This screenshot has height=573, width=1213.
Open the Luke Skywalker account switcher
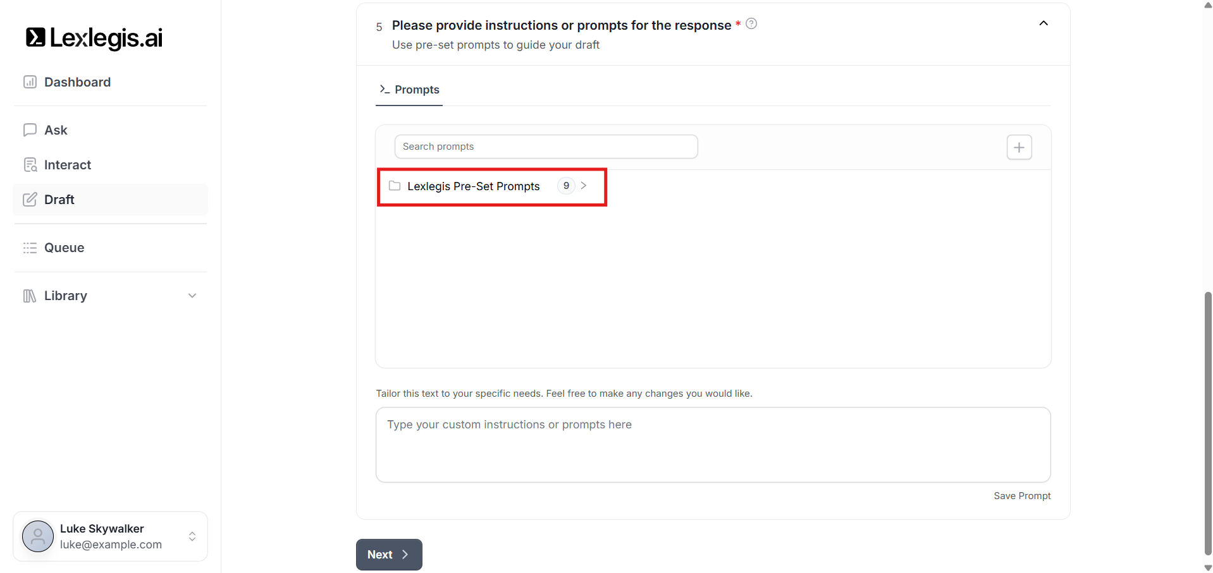click(x=192, y=536)
